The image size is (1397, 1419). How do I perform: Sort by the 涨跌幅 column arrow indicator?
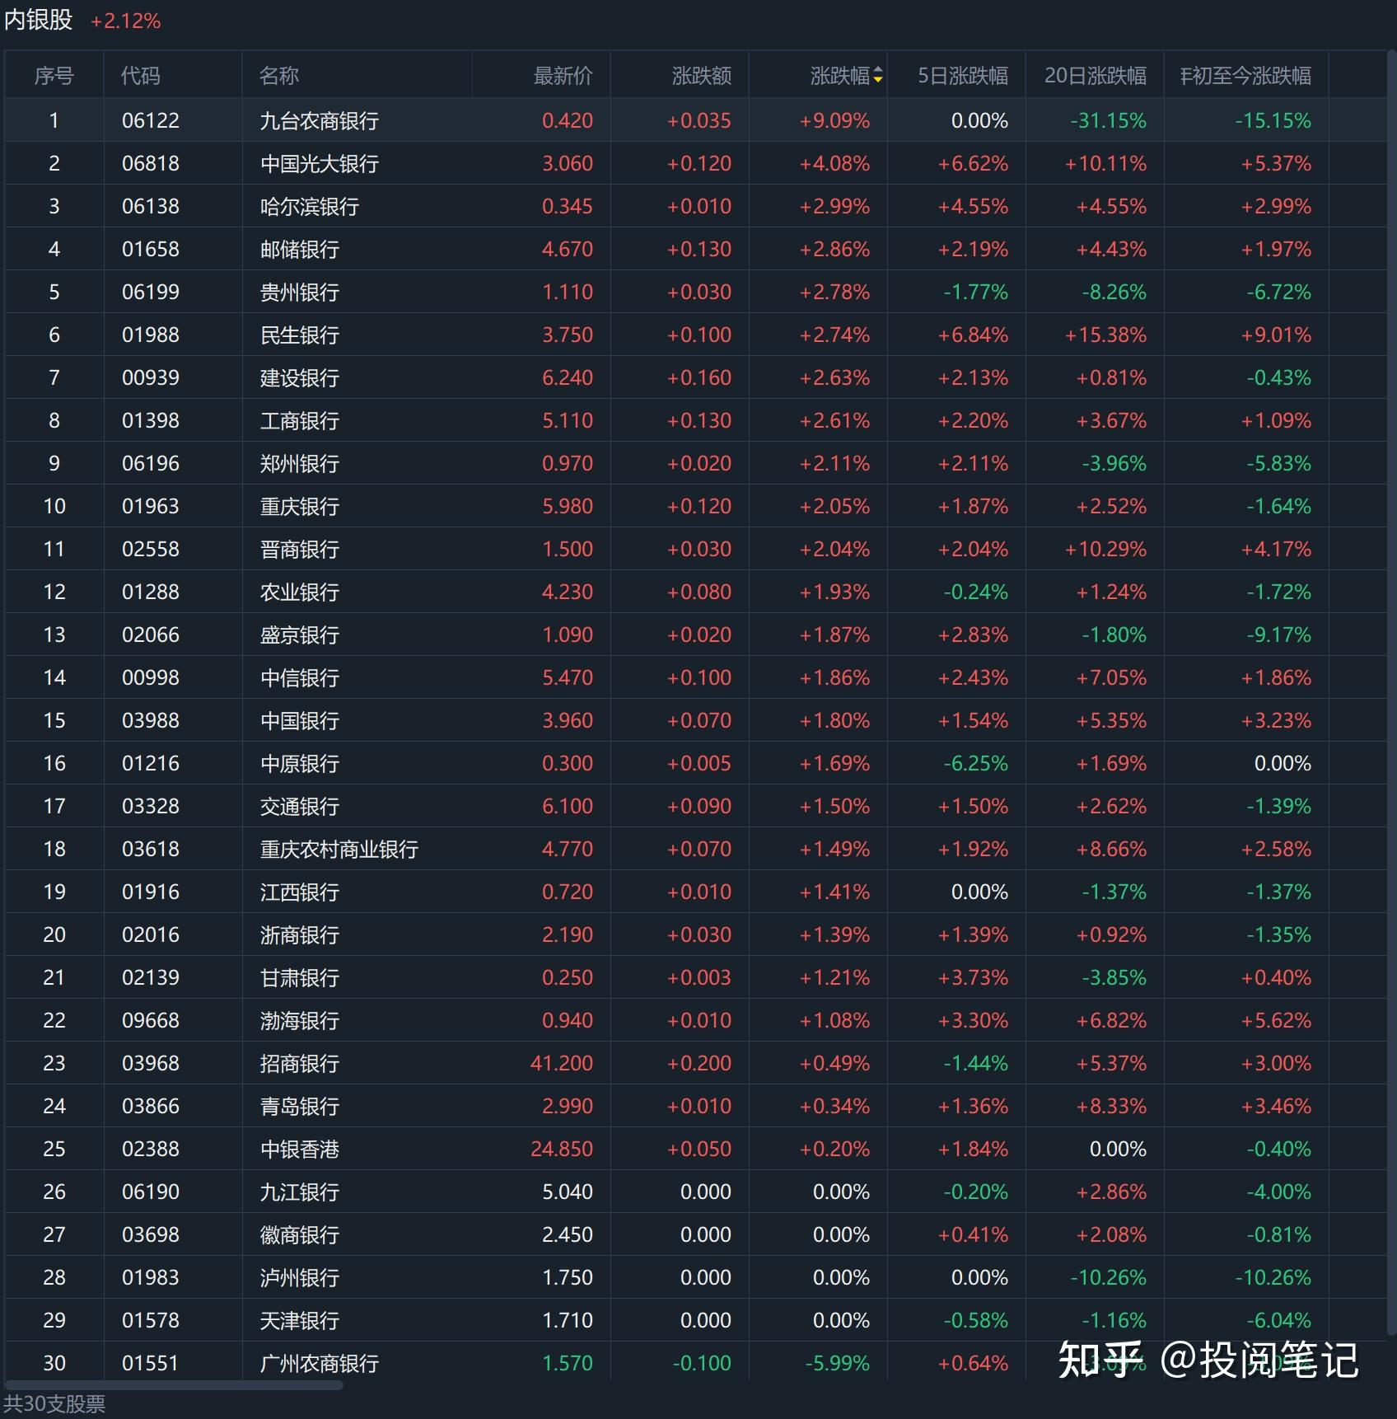pyautogui.click(x=877, y=76)
